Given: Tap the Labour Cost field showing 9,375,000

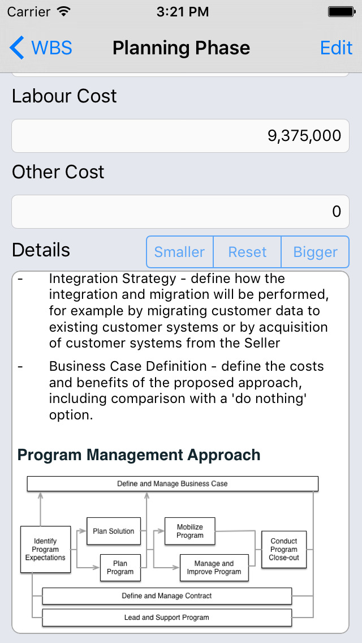Looking at the screenshot, I should tap(180, 136).
